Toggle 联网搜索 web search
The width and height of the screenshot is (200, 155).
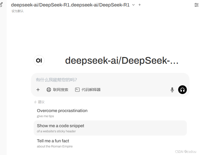pyautogui.click(x=57, y=90)
